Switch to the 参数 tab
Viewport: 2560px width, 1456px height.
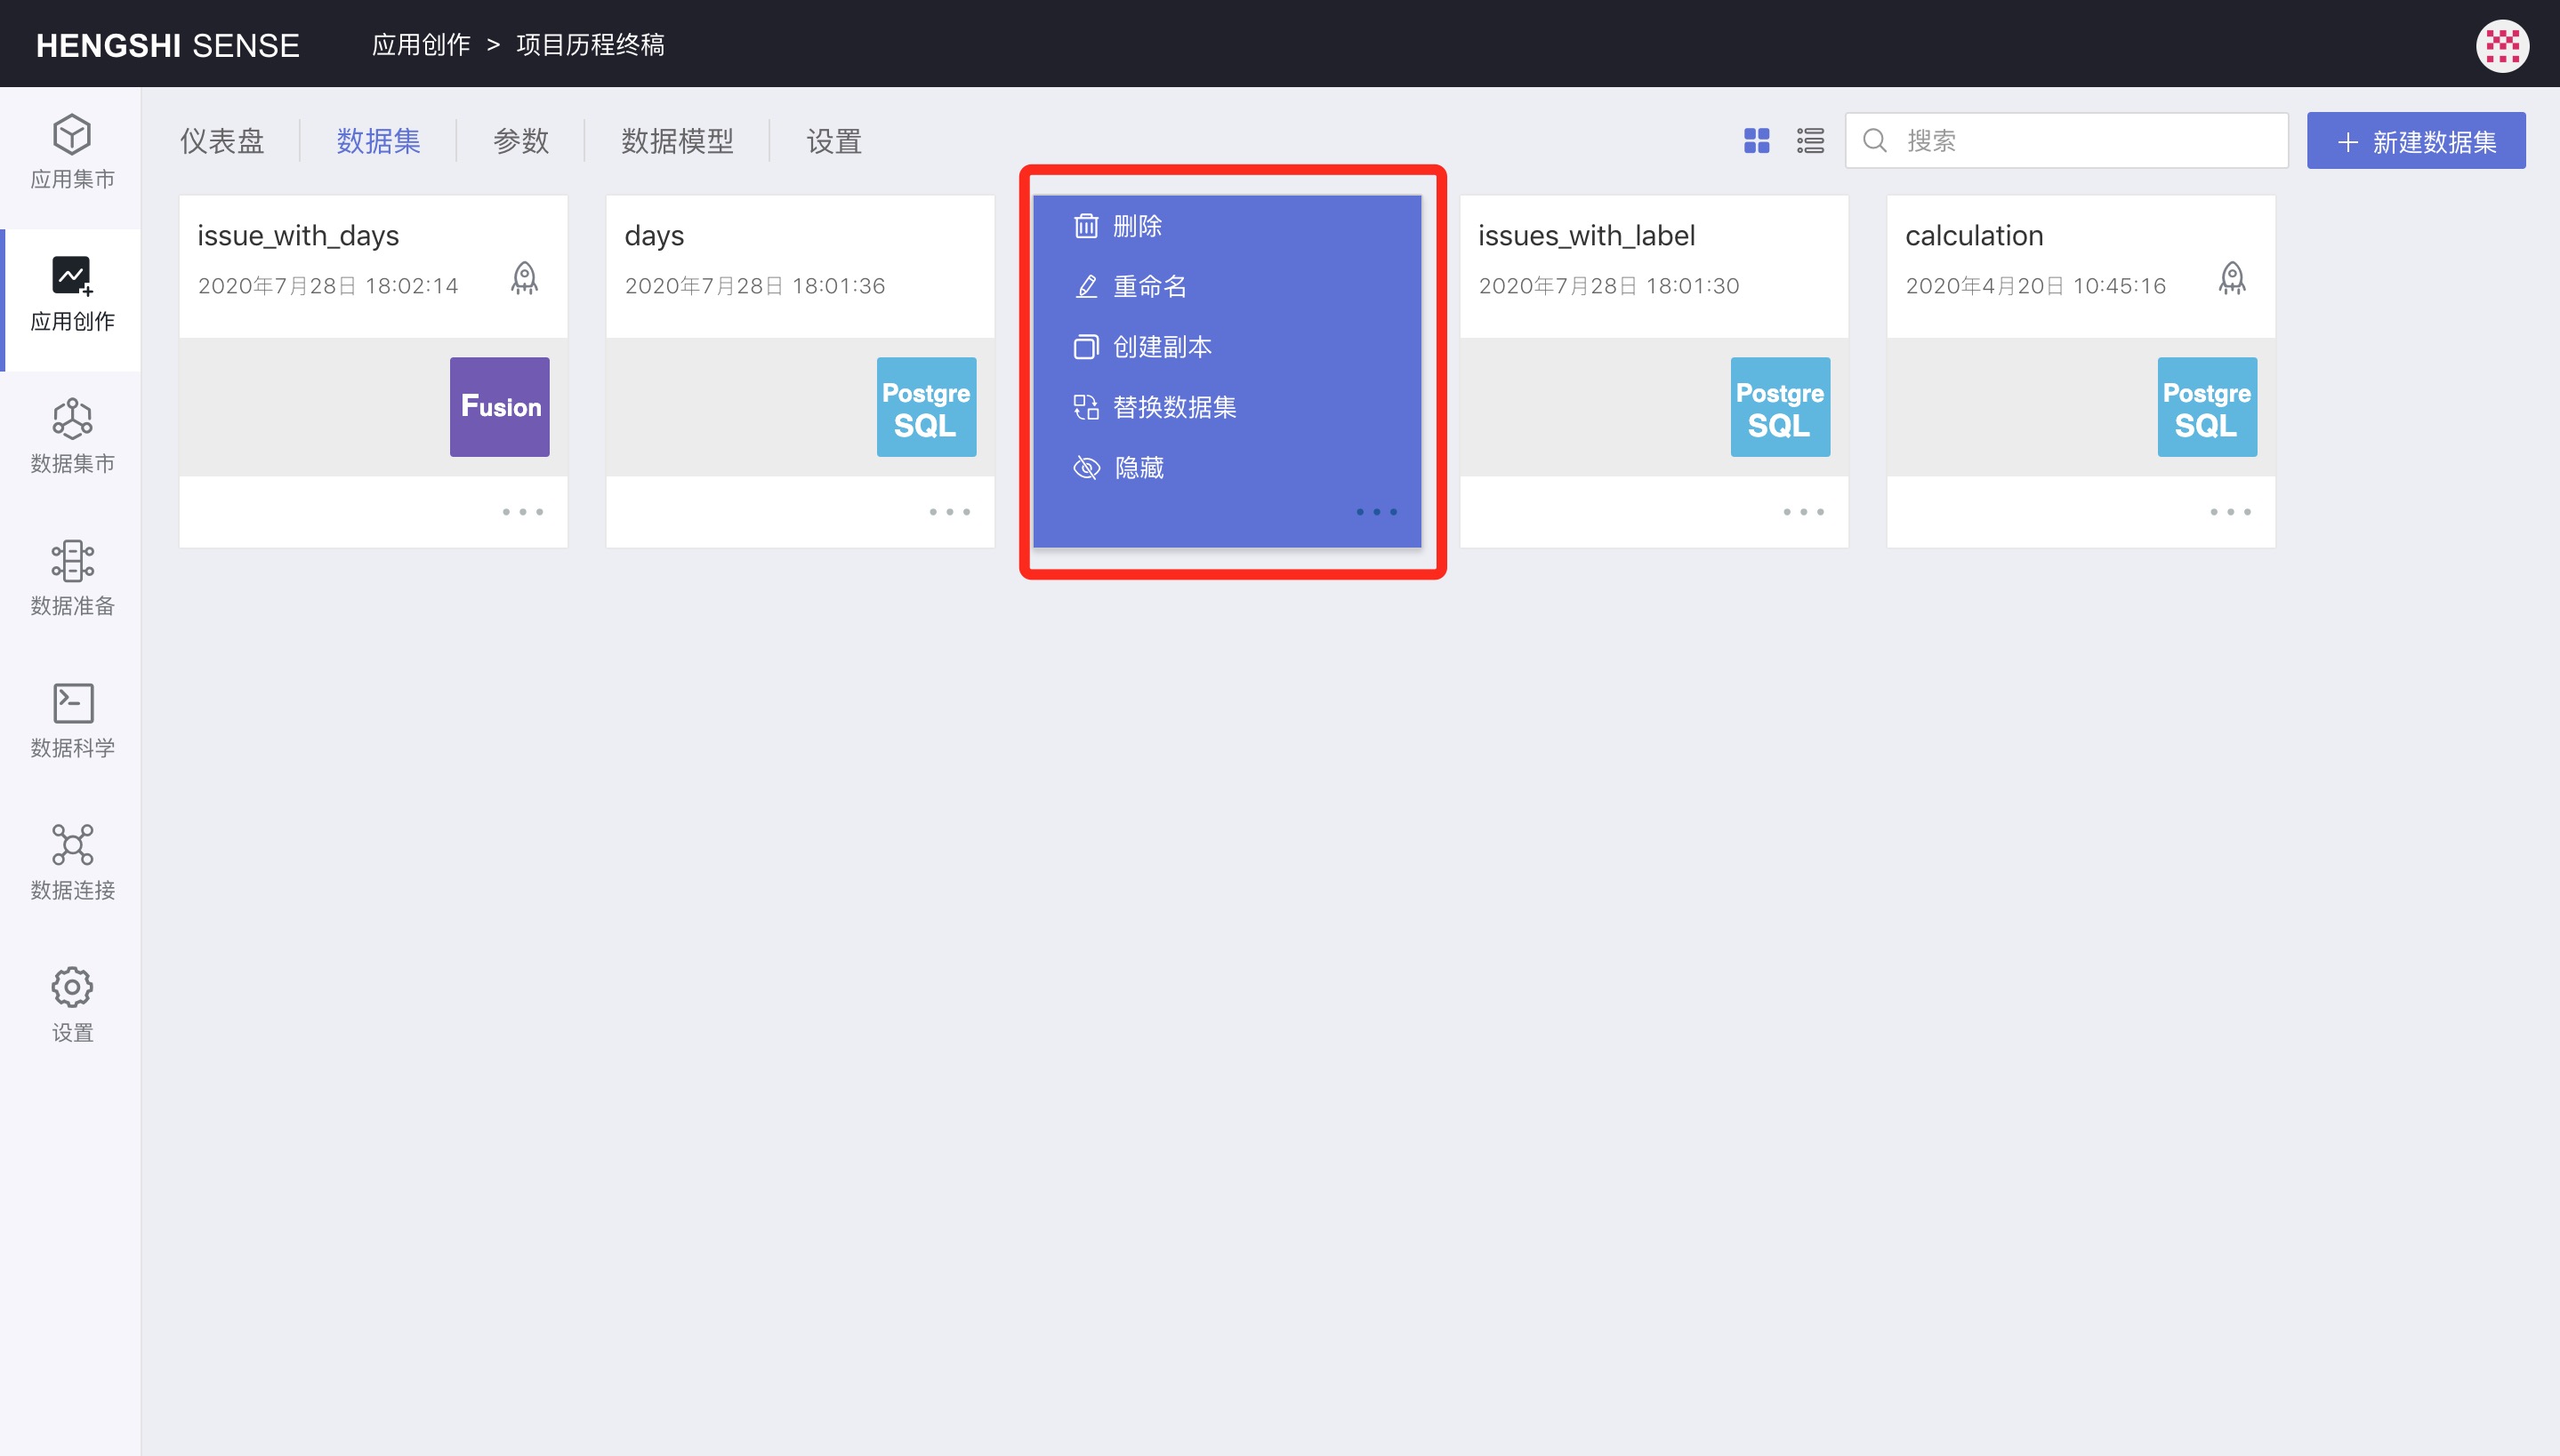point(520,141)
